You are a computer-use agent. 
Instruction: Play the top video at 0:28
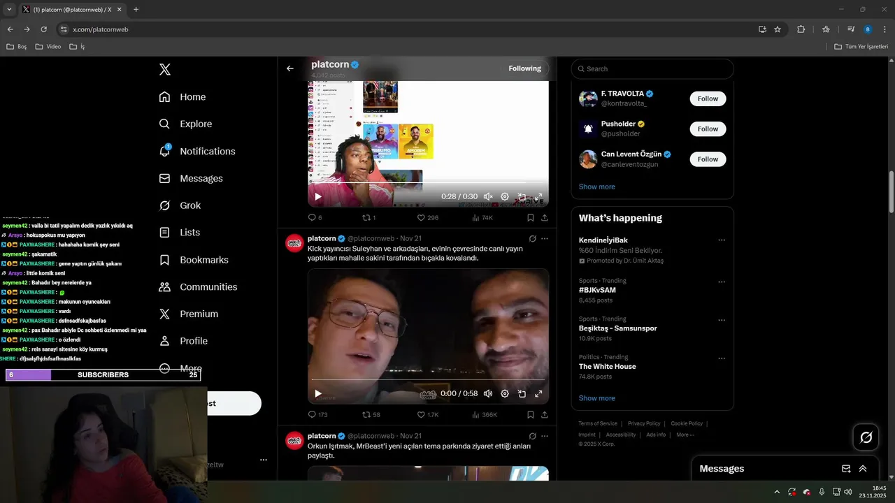(x=318, y=197)
